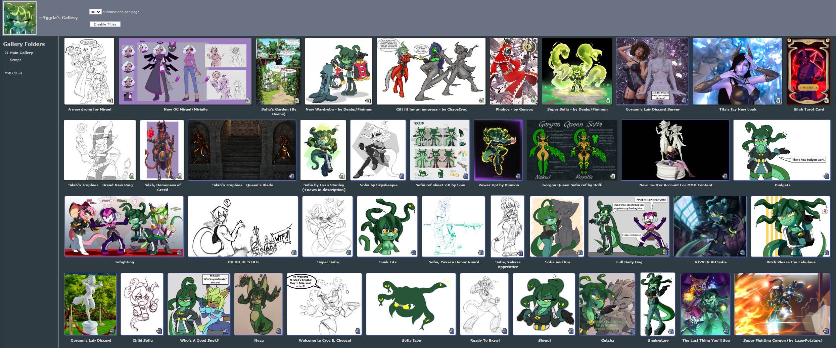This screenshot has width=836, height=348.
Task: Open the 'Silah Tarot Card' thumbnail
Action: 809,71
